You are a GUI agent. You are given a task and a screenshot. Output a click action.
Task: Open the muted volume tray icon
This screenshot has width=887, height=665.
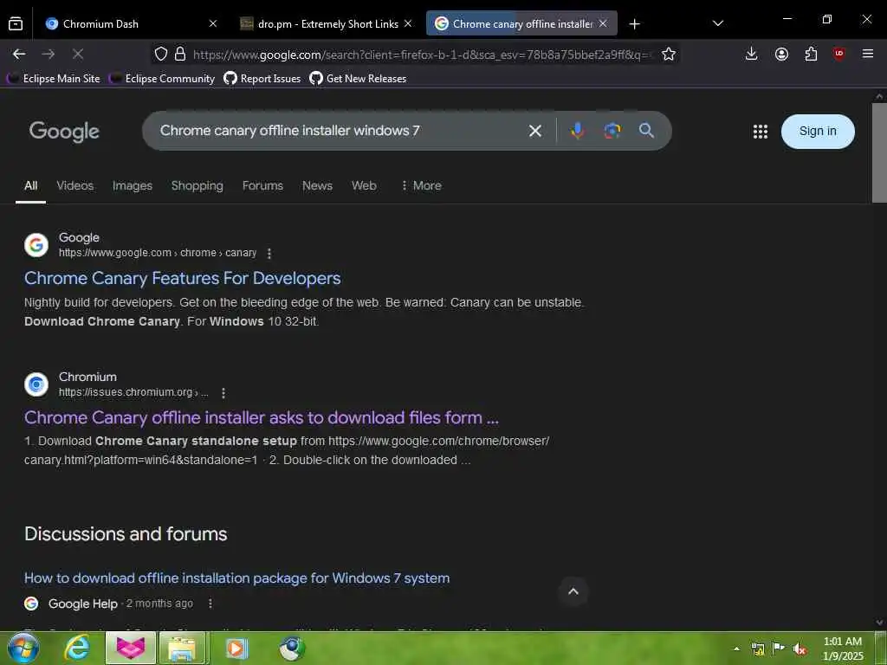point(800,649)
